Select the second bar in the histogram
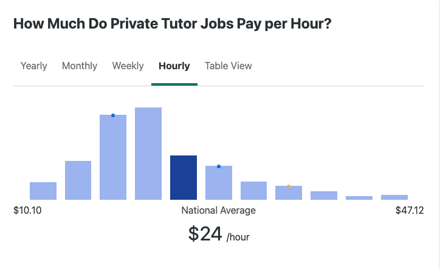Viewport: 440px width, 269px height. (x=78, y=180)
